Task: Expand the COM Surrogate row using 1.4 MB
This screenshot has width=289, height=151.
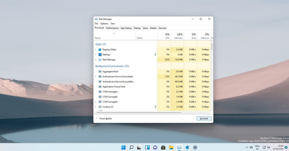Action: pos(96,102)
